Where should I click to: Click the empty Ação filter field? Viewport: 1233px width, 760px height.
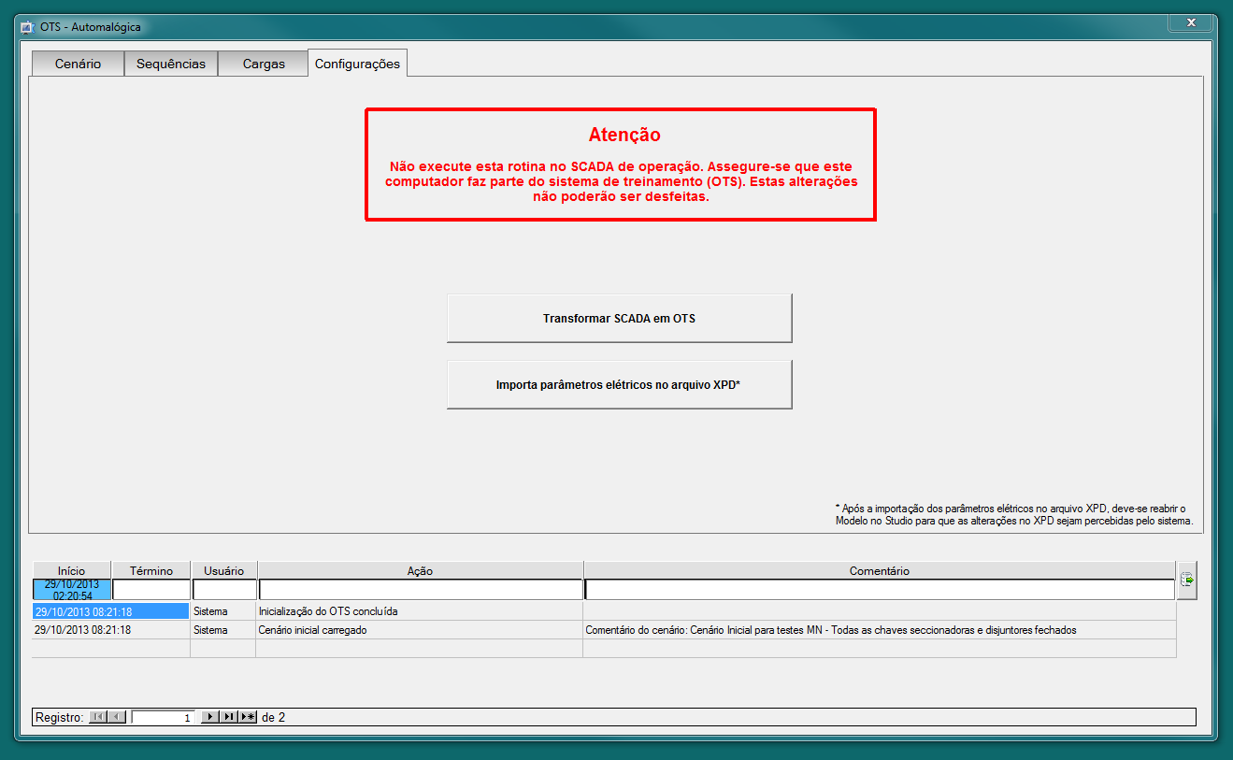pyautogui.click(x=421, y=590)
